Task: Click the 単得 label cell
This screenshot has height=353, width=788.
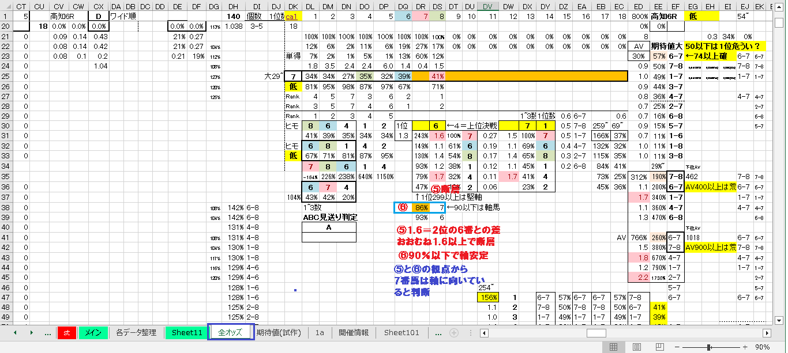Action: point(293,56)
